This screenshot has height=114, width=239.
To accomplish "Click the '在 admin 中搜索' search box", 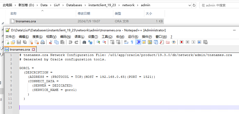I will pos(219,5).
